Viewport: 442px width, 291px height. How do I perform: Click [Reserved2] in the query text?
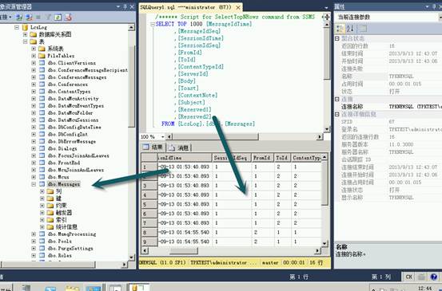[194, 116]
